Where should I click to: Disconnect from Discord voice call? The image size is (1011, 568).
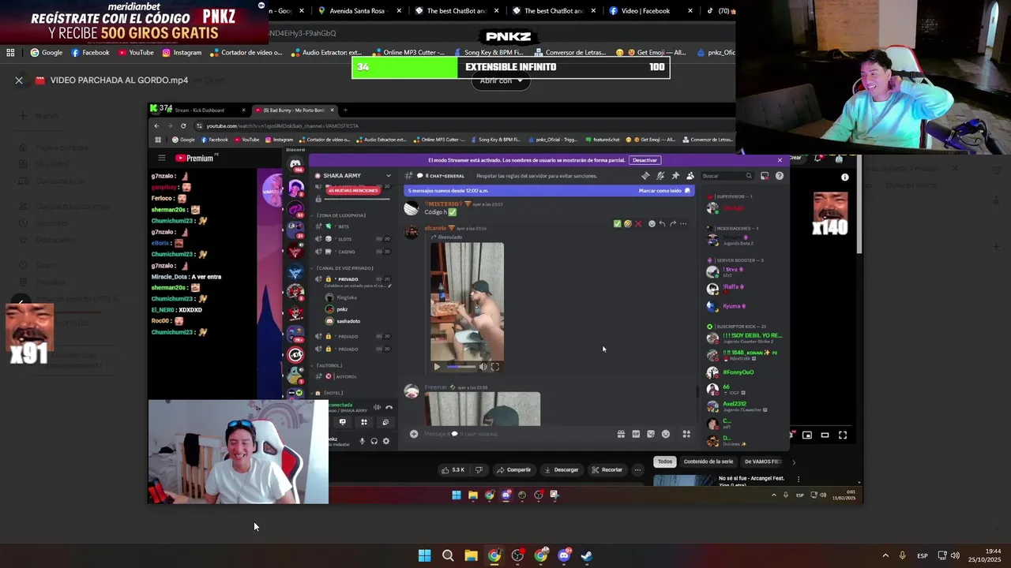389,408
